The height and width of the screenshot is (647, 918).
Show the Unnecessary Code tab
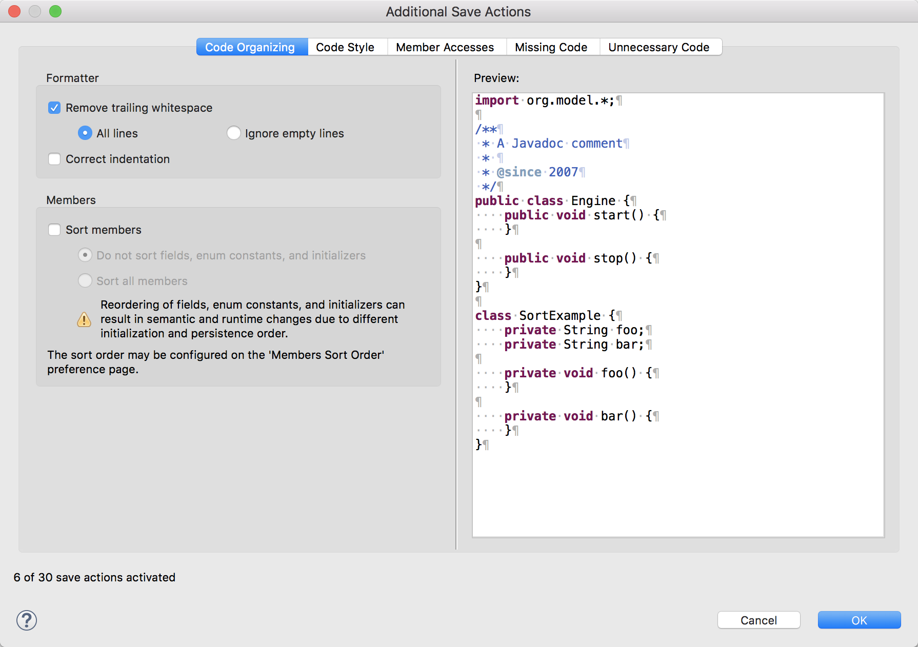click(x=658, y=47)
